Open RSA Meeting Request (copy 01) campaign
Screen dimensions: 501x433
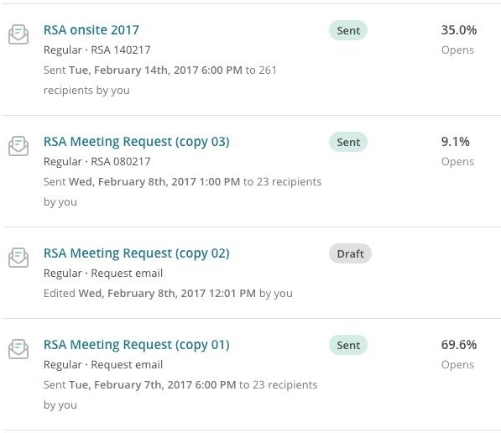click(x=137, y=345)
